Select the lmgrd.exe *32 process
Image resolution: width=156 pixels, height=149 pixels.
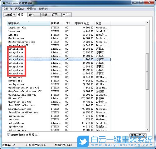[59, 27]
